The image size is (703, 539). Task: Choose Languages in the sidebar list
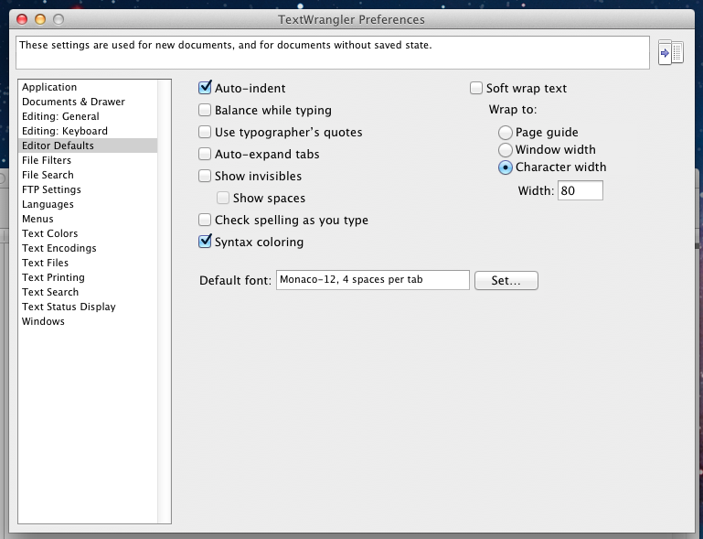(88, 204)
